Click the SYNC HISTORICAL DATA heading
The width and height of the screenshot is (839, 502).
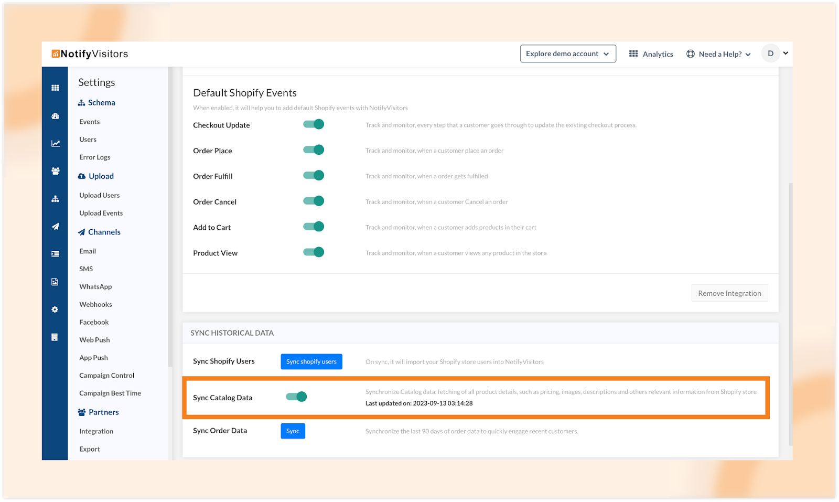(232, 333)
